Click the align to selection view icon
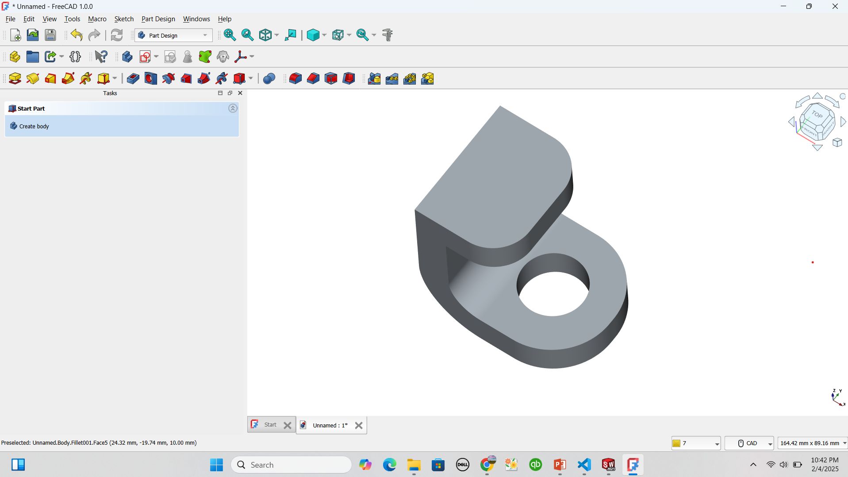The height and width of the screenshot is (477, 848). click(x=290, y=35)
